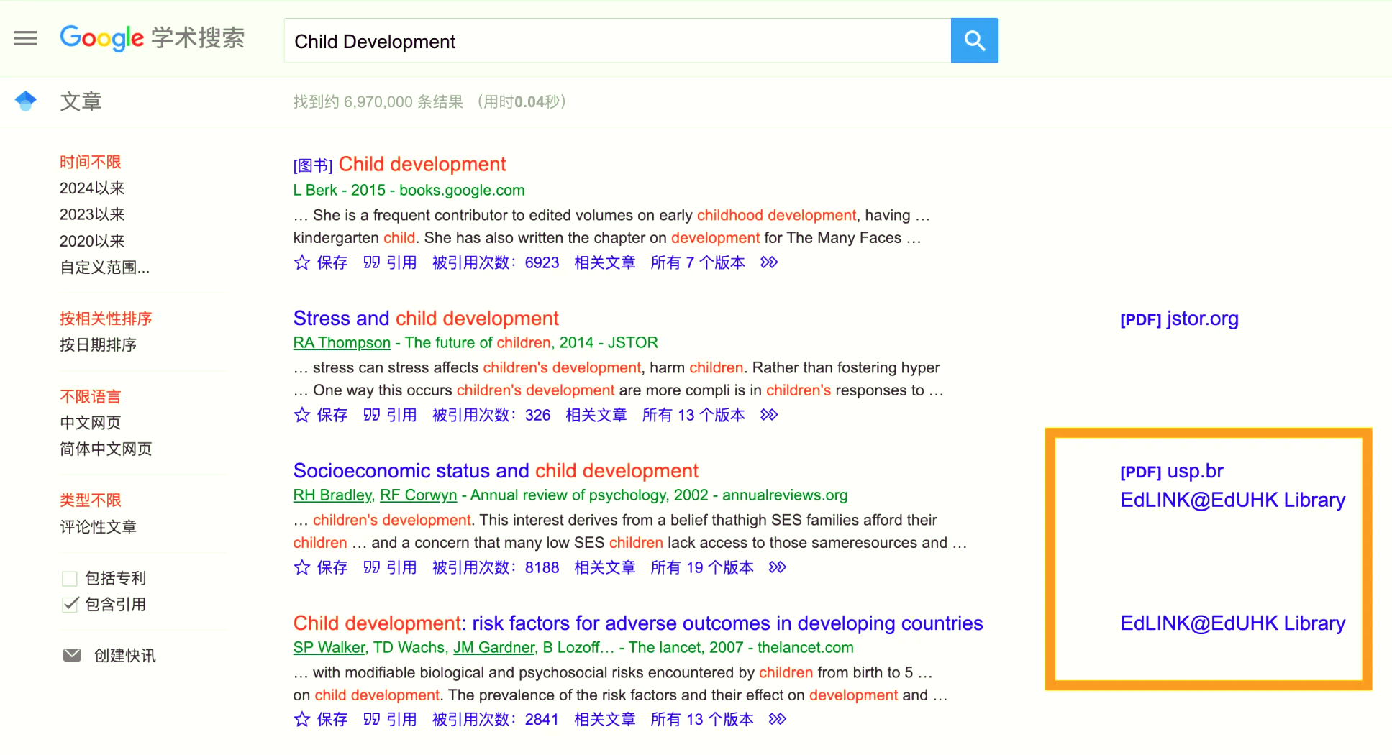
Task: Click the star save icon under Lancet 2007 result
Action: pyautogui.click(x=302, y=719)
